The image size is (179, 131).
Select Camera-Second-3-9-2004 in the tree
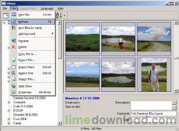pos(29,98)
